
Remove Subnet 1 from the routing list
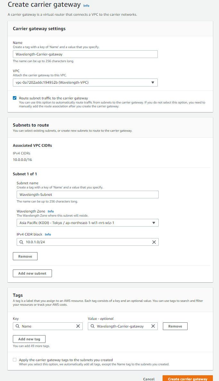tap(25, 256)
